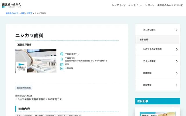The width and height of the screenshot is (186, 116).
Task: Click the 治療内容 section heading
Action: 24,109
